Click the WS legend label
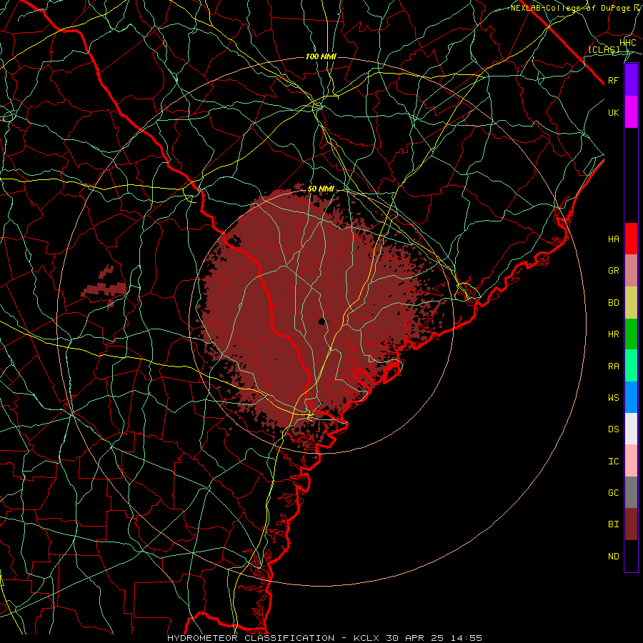Screen dimensions: 643x643 click(614, 397)
